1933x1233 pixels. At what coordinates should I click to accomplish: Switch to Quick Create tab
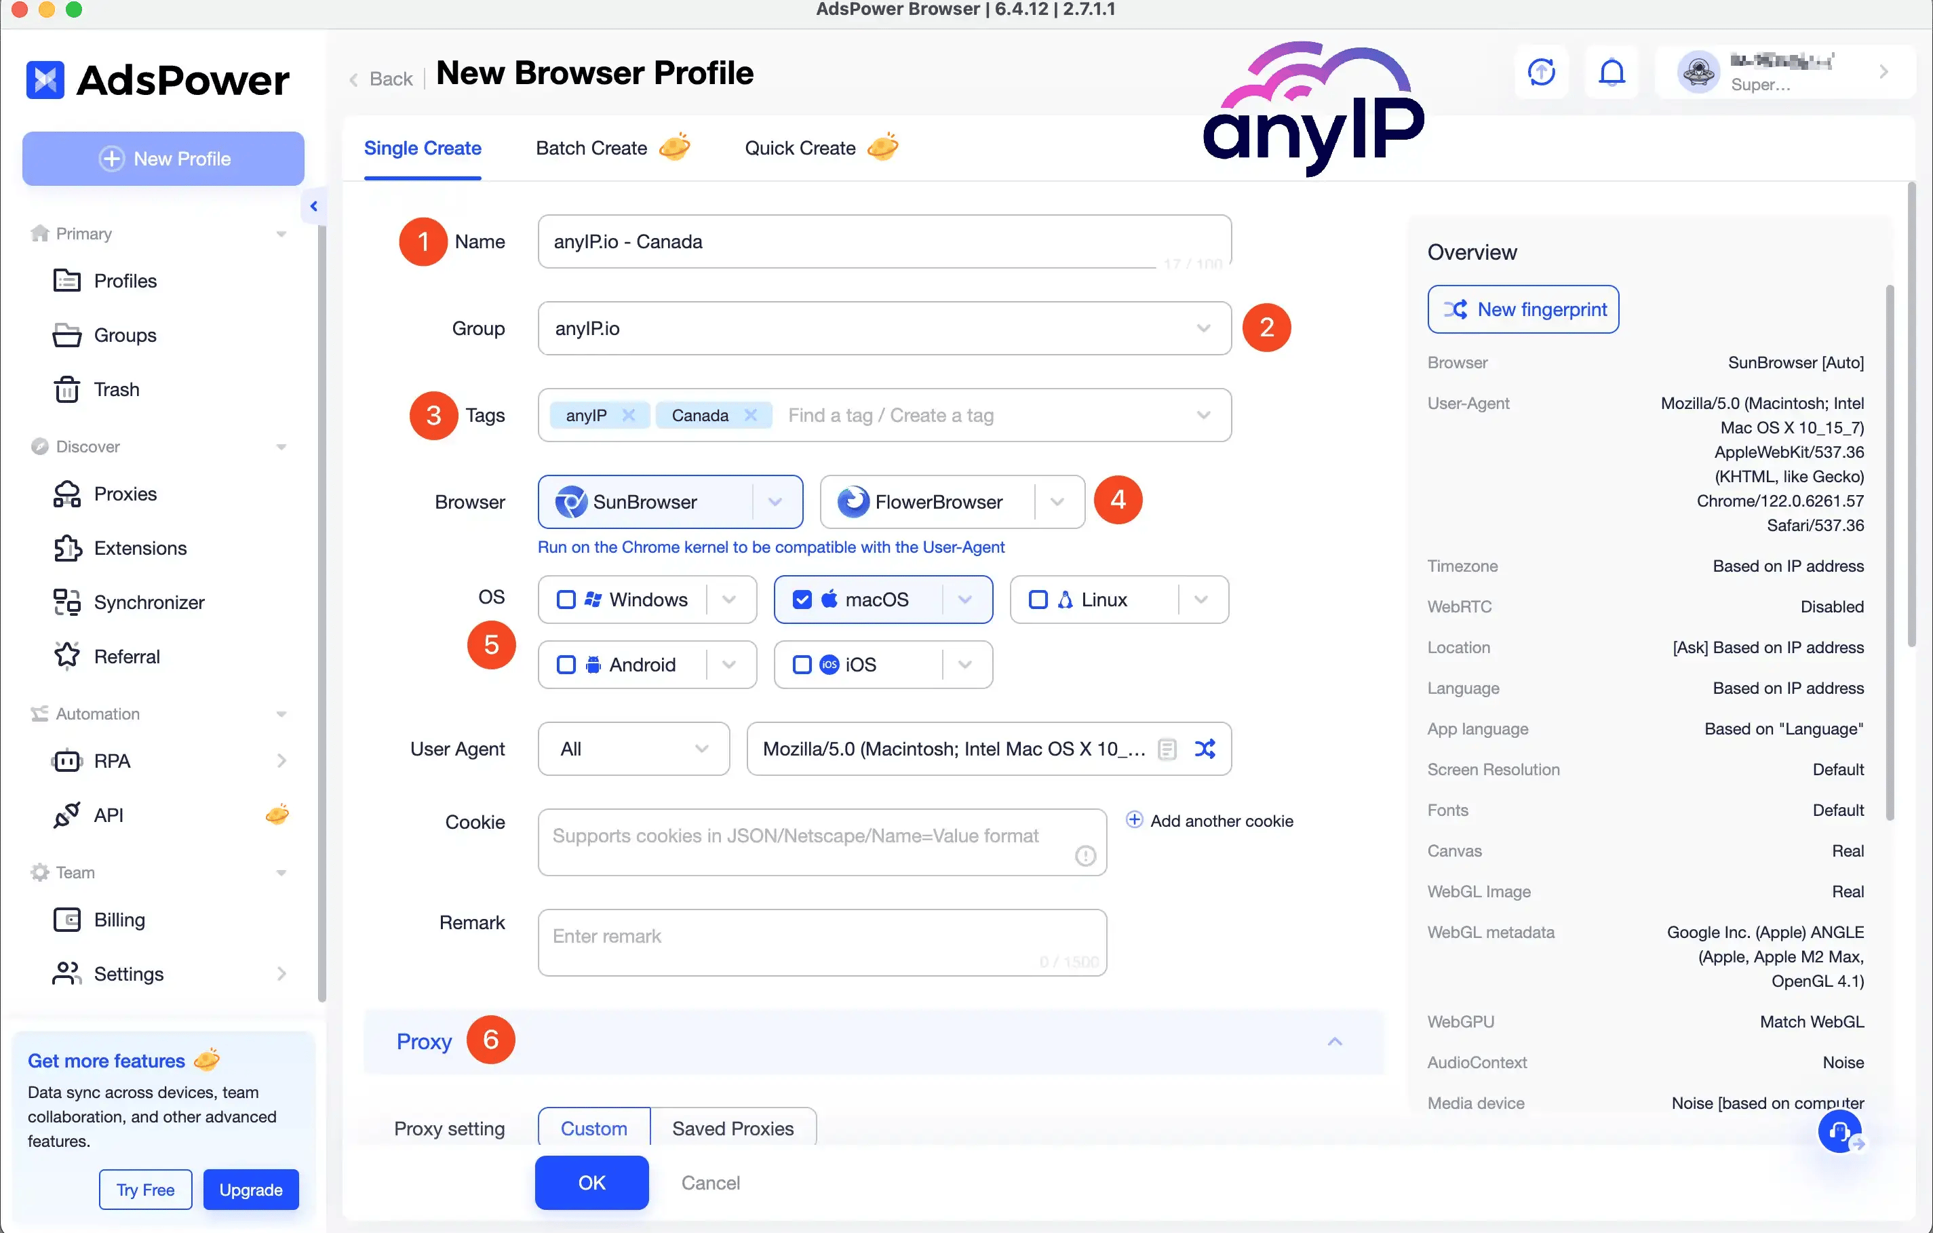821,148
